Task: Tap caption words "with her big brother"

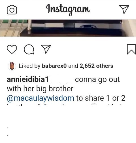Action: click(x=40, y=89)
